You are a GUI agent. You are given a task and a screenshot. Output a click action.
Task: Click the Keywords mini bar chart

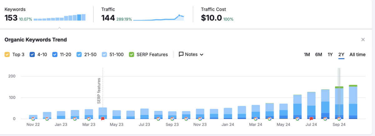point(59,17)
